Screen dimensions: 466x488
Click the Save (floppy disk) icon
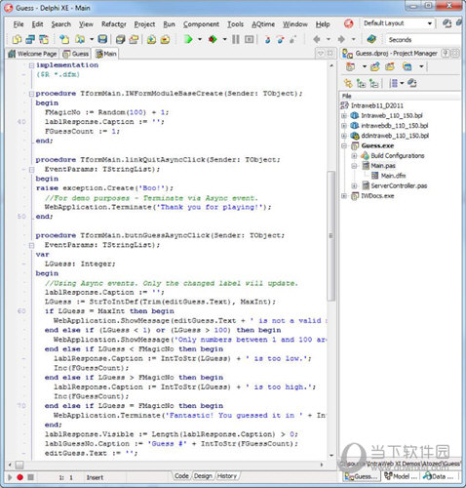point(102,39)
